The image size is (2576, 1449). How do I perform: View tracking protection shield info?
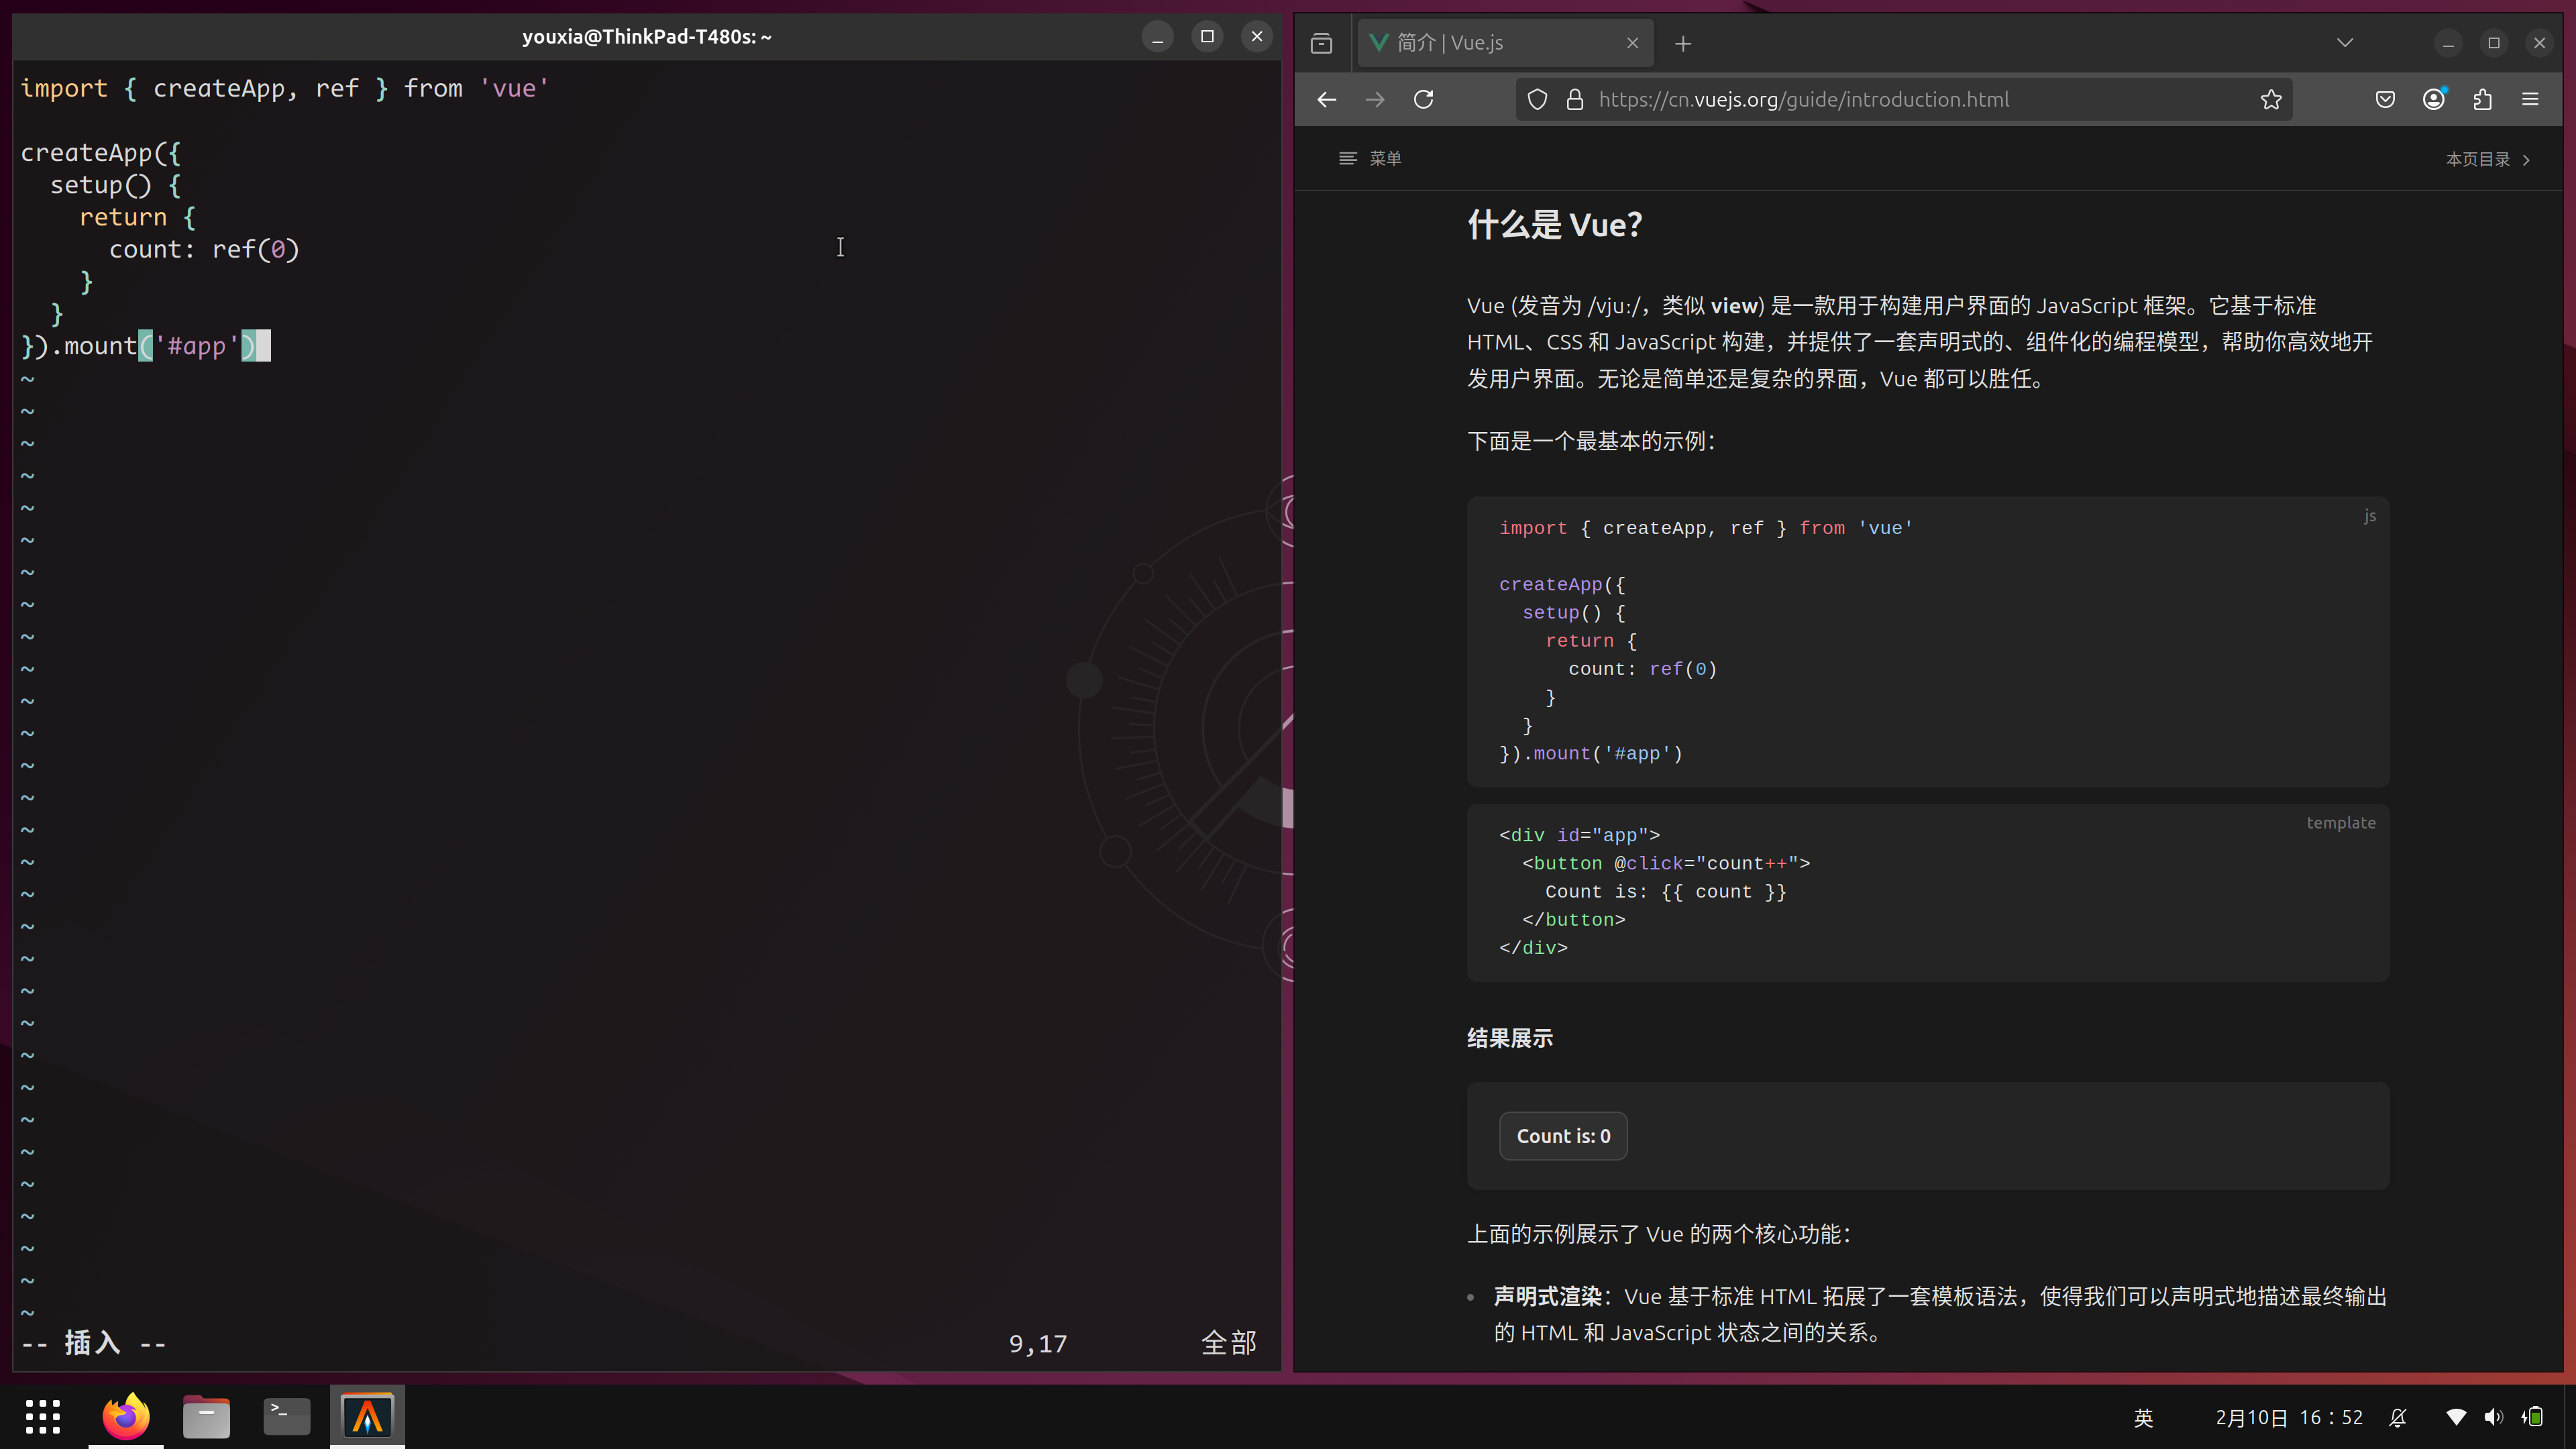pos(1537,99)
